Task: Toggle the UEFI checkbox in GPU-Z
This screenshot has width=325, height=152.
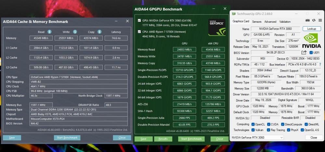Action: tap(311, 53)
